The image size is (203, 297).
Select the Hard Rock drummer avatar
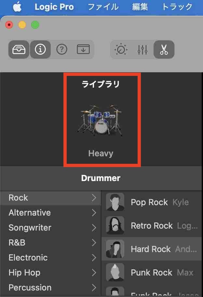click(x=115, y=249)
